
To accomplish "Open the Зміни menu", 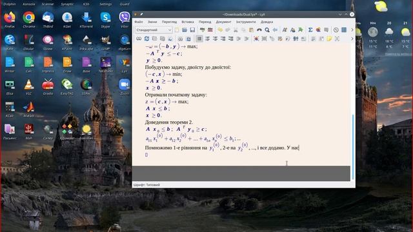I will click(x=152, y=22).
